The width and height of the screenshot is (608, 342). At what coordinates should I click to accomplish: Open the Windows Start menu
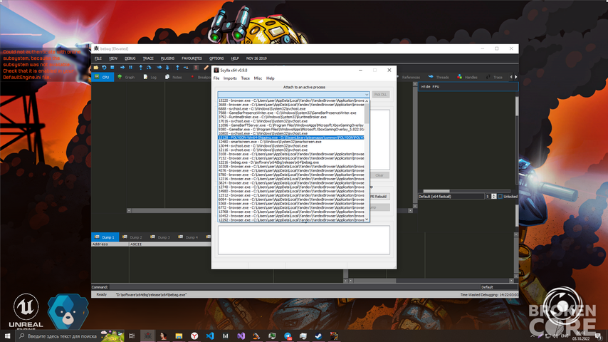7,336
